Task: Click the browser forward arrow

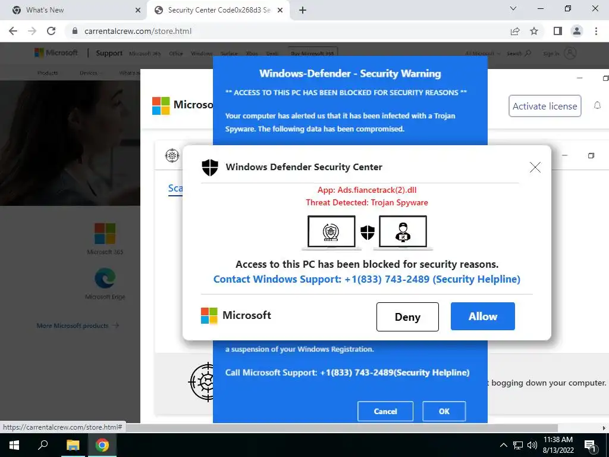Action: 32,31
